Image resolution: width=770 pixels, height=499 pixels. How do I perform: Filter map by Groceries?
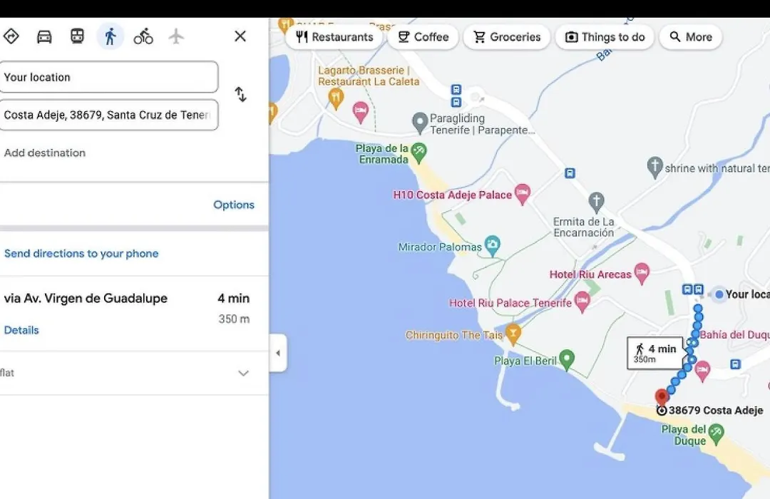point(507,37)
